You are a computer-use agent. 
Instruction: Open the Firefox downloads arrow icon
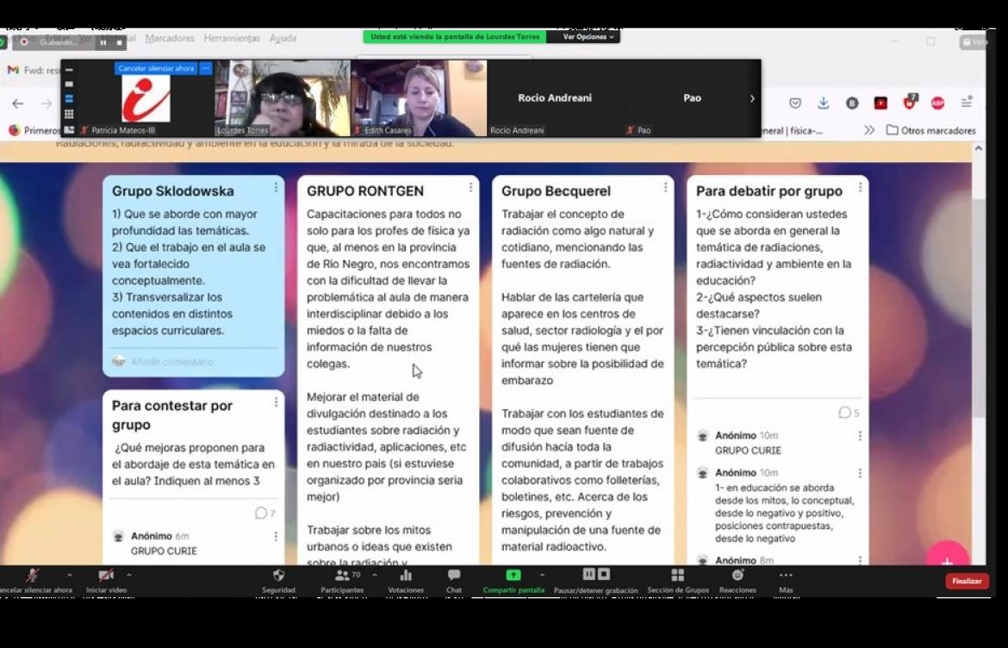[x=824, y=103]
